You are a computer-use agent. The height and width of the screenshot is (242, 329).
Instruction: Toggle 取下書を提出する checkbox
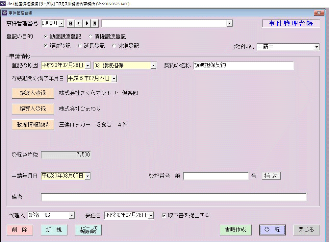(x=164, y=216)
